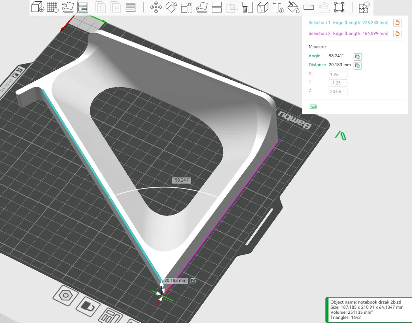Select the Scale tool

pyautogui.click(x=186, y=7)
